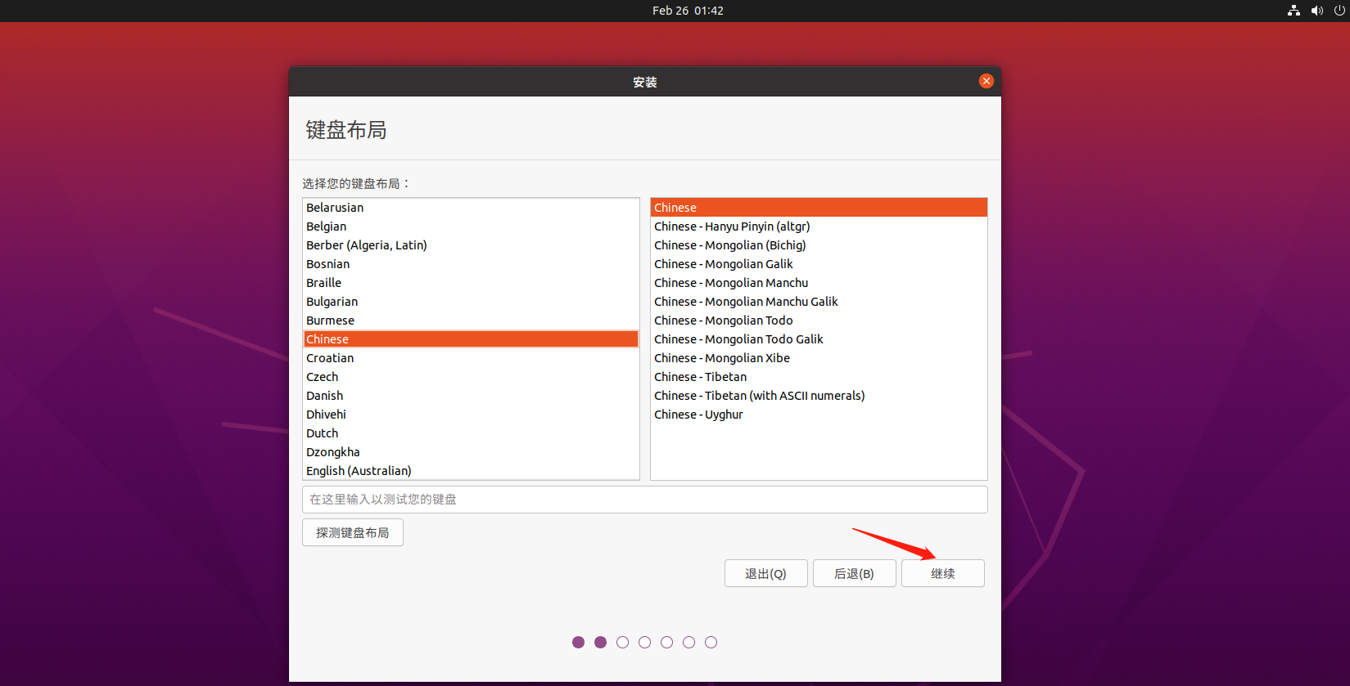This screenshot has width=1350, height=686.
Task: Choose Chinese - Mongolian Todo variant
Action: 819,321
